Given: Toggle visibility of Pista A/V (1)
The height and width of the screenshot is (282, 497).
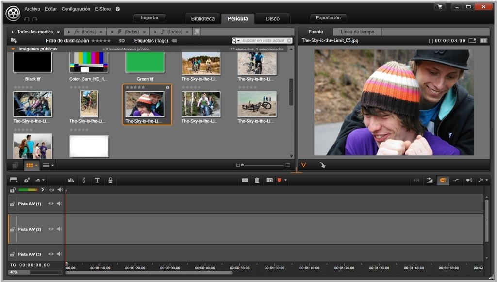Looking at the screenshot, I should click(x=50, y=204).
